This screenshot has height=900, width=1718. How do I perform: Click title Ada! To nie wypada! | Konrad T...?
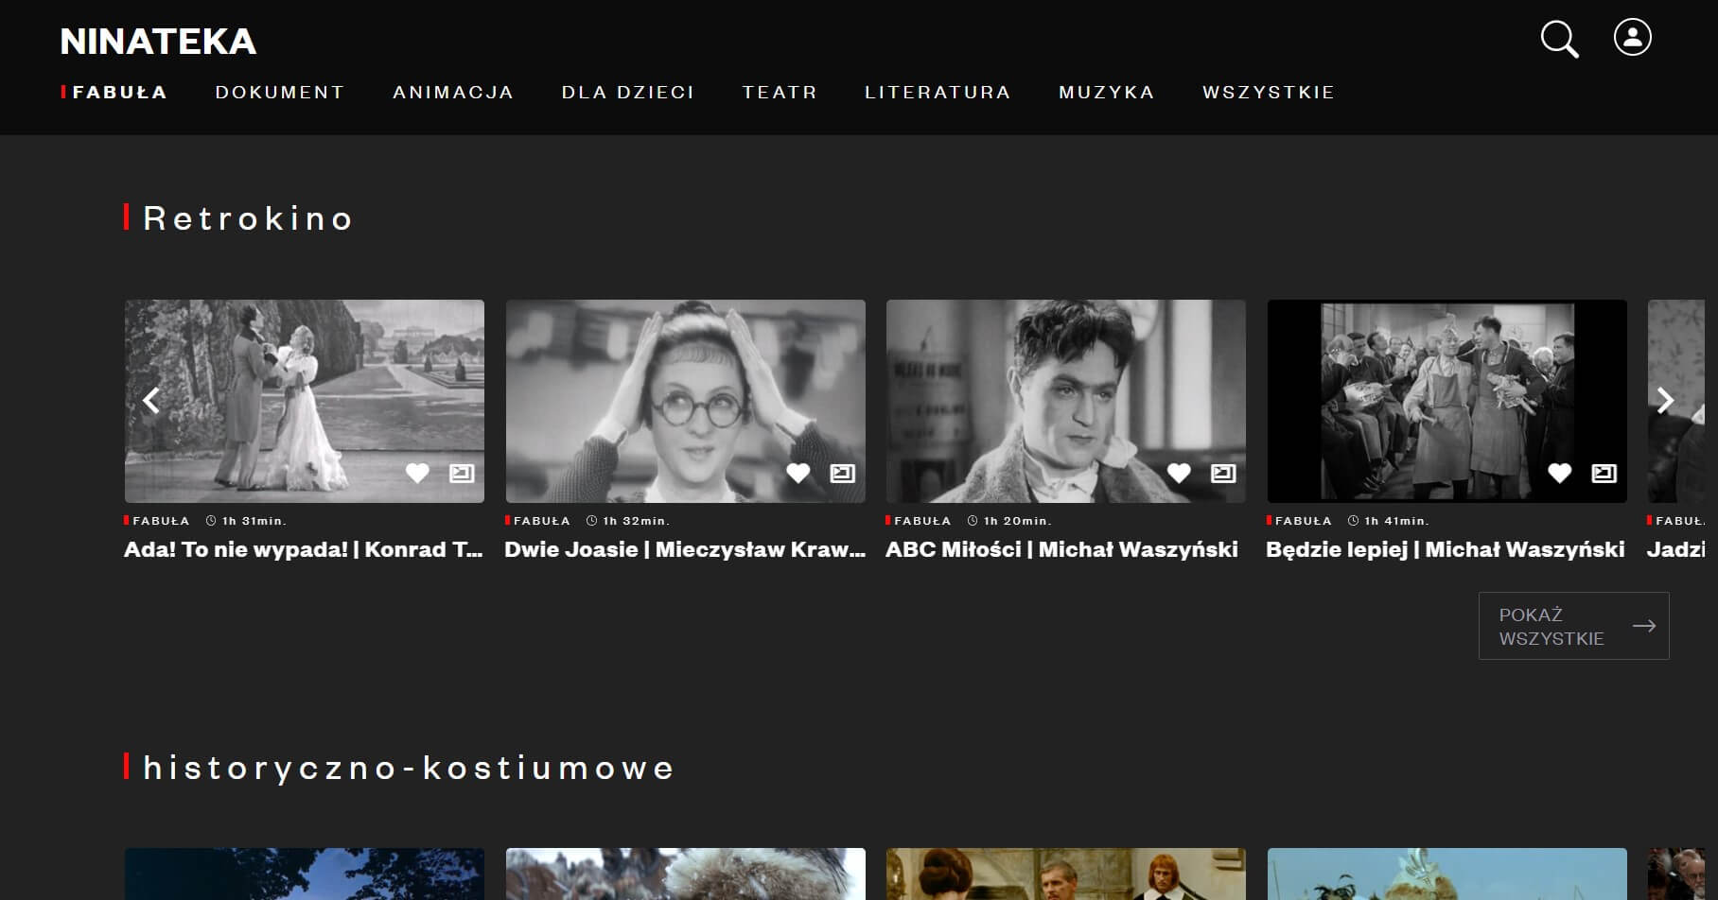304,550
